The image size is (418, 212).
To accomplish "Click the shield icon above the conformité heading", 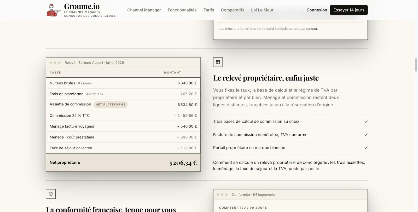I will point(51,194).
